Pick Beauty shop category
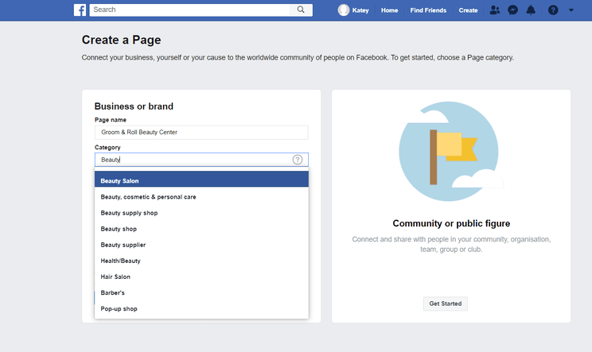 [x=201, y=229]
